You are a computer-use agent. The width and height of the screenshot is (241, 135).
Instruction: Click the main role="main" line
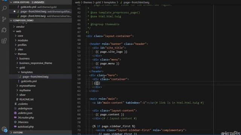(x=104, y=99)
